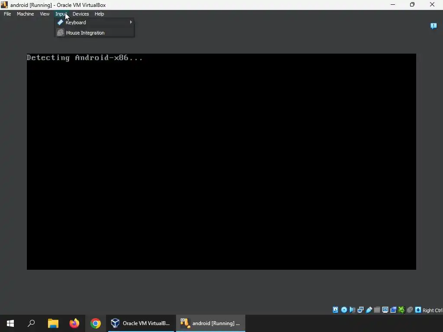The width and height of the screenshot is (443, 332).
Task: Launch Firefox from the taskbar
Action: coord(74,323)
